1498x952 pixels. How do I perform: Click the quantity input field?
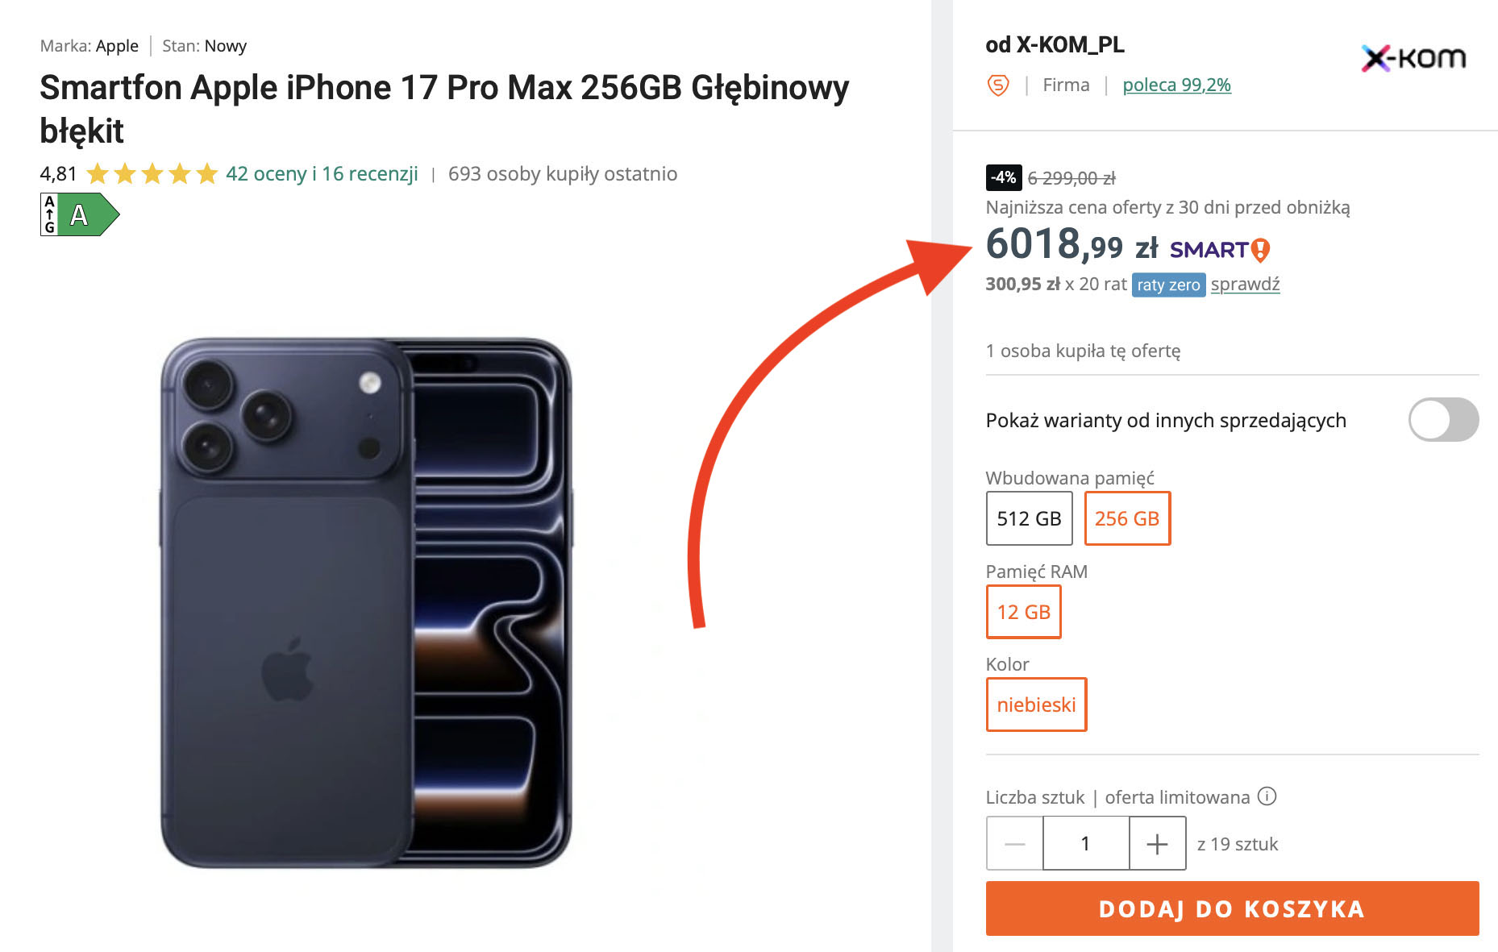[1085, 843]
